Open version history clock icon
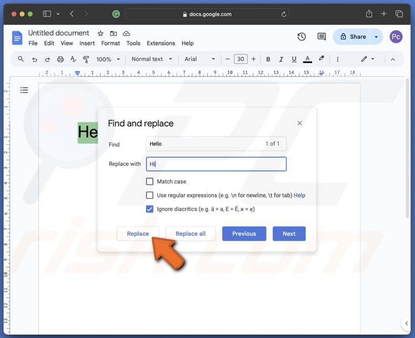 point(302,37)
